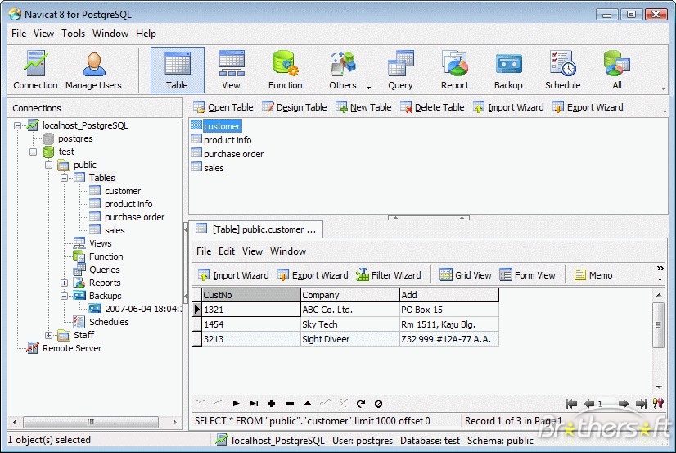Collapse the localhost_PostgreSQL connection node
This screenshot has width=676, height=453.
pos(18,125)
